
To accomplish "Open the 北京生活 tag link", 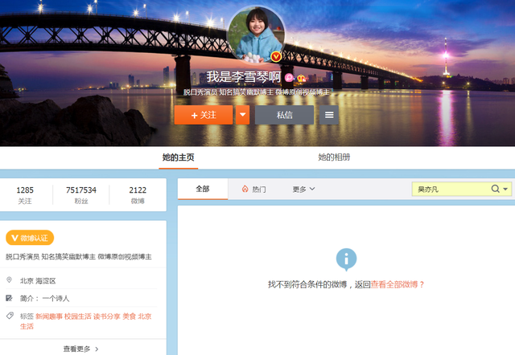I will click(144, 316).
